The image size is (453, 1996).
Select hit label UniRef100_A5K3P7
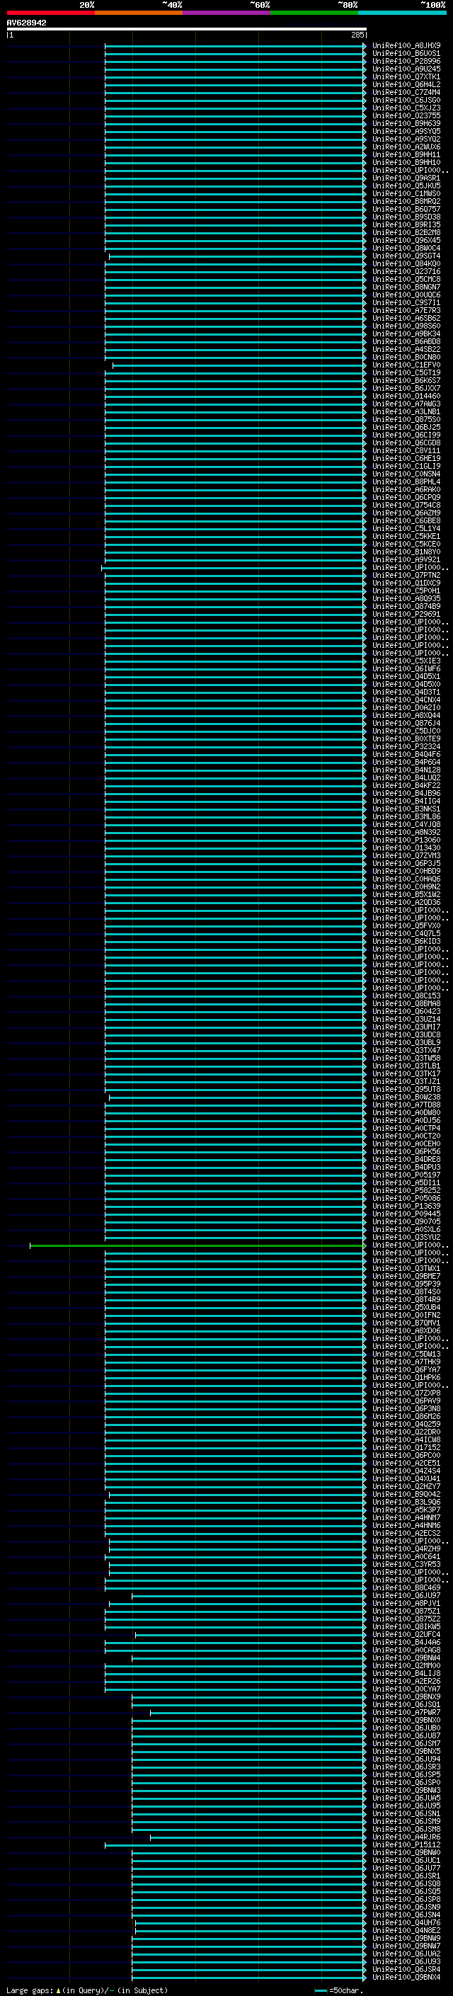[x=406, y=1510]
